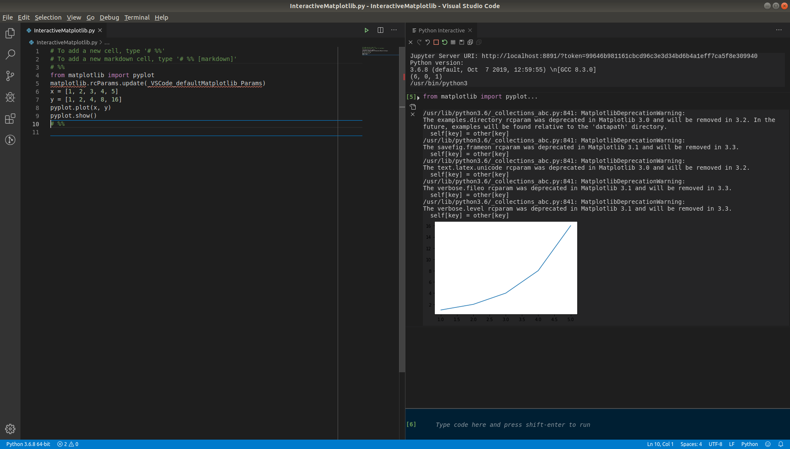Expand breadcrumb chevron after InteractiveMatplotlib.py
The width and height of the screenshot is (790, 449).
coord(101,42)
